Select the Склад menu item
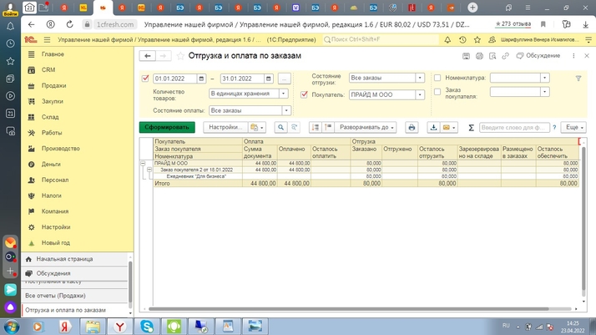The width and height of the screenshot is (596, 335). [x=50, y=117]
